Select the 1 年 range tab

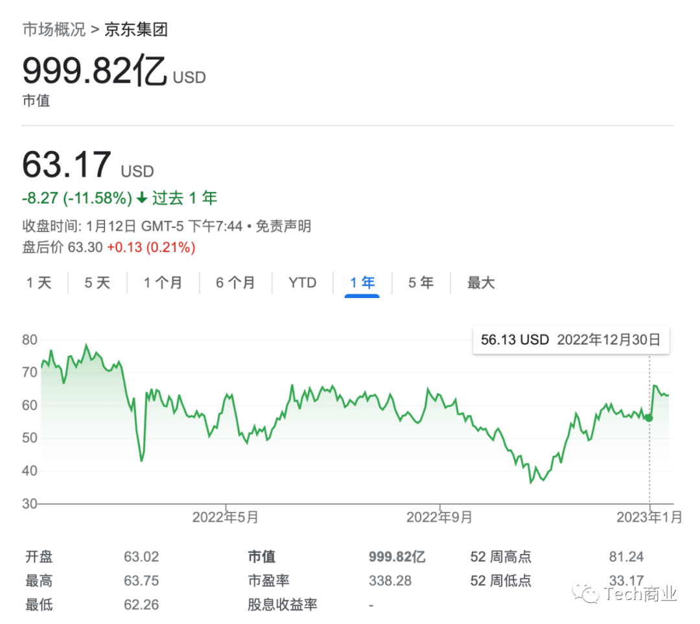pos(362,283)
